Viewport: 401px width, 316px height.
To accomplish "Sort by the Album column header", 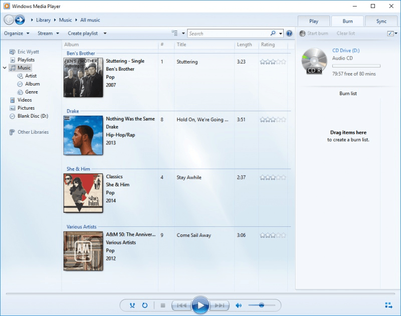I will click(110, 45).
